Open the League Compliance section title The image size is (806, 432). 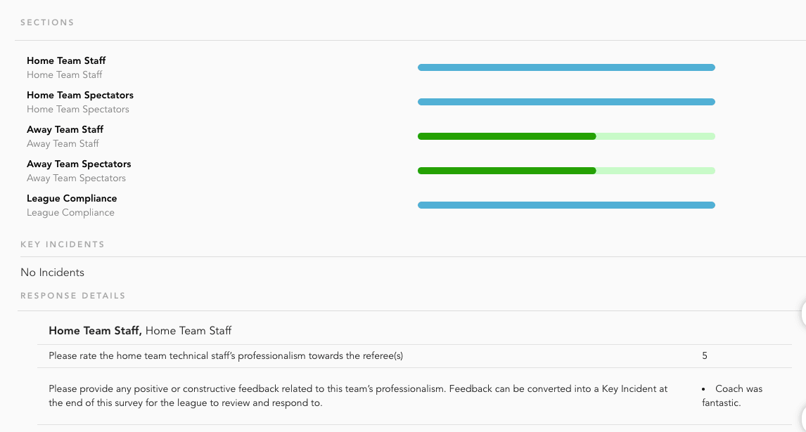(72, 198)
